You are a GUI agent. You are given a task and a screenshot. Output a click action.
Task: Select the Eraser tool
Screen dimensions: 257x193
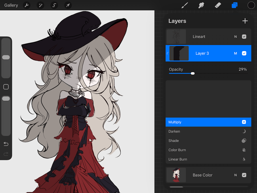[218, 5]
